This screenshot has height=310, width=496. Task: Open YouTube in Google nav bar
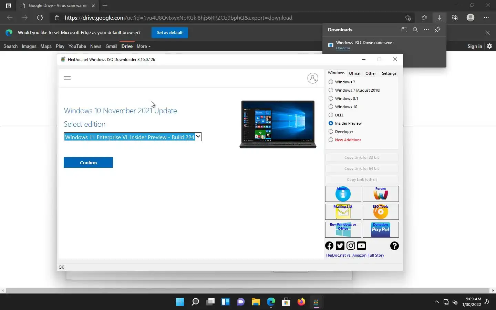tap(77, 46)
